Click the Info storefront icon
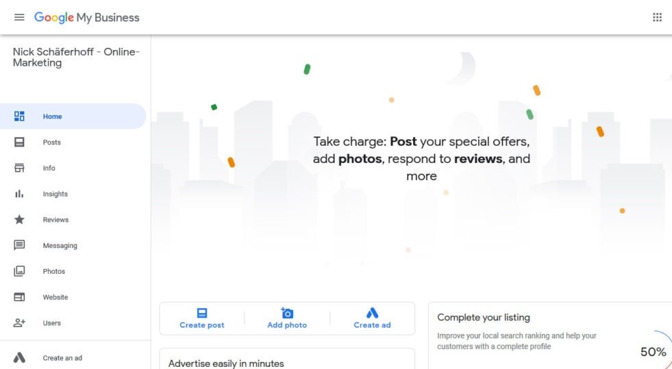 (19, 168)
